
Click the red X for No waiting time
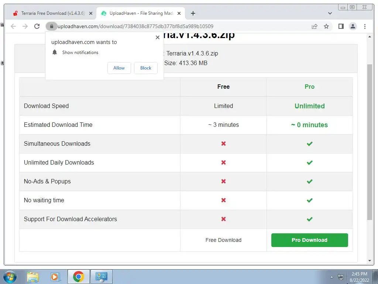(x=223, y=200)
